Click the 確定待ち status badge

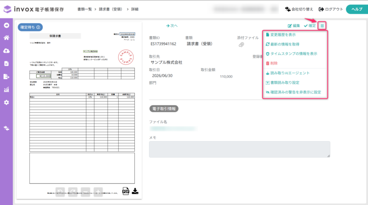[30, 27]
